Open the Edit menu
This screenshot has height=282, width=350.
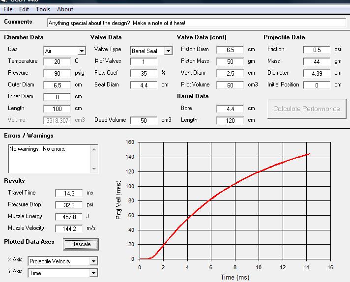click(24, 9)
